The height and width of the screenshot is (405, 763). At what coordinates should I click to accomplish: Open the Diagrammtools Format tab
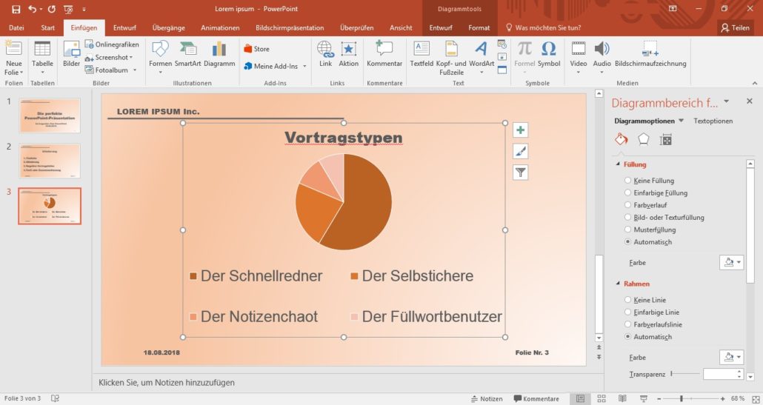click(479, 27)
